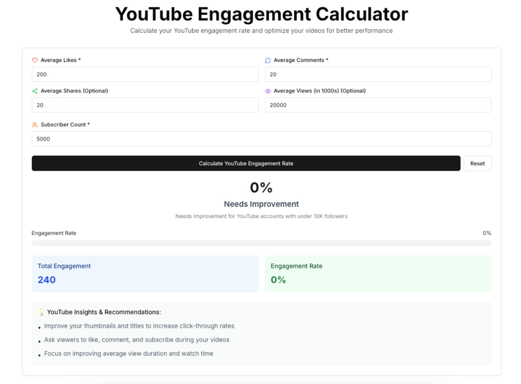The height and width of the screenshot is (384, 521).
Task: Click the heart icon beside Average Likes
Action: click(x=35, y=60)
